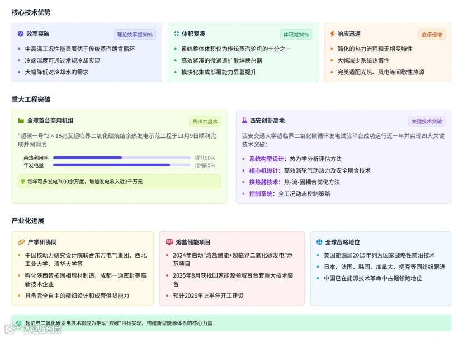Click the 体积减90% badge

[x=296, y=35]
